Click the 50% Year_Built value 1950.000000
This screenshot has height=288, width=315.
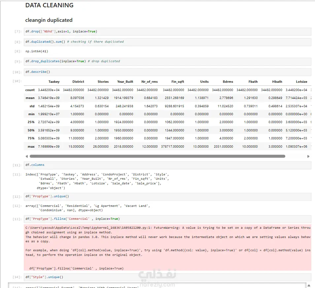click(x=123, y=130)
